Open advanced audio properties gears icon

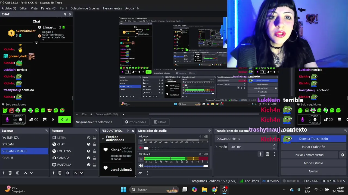140,173
